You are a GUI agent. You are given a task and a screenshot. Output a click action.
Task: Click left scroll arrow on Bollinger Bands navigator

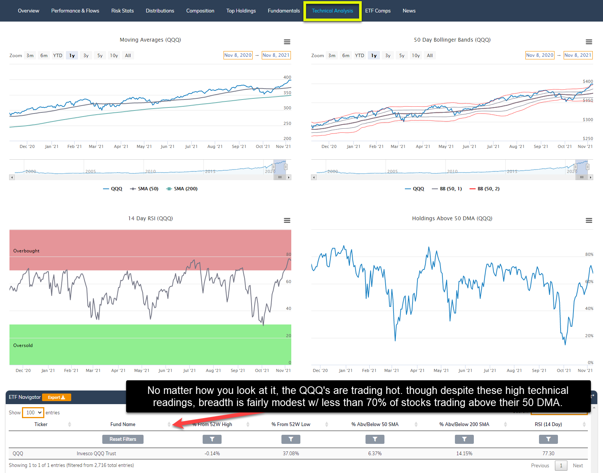314,177
